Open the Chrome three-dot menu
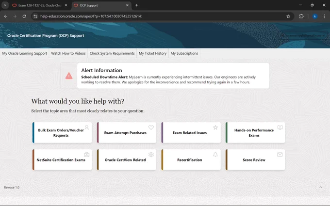Screen dimensions: 330x206 click(x=324, y=16)
